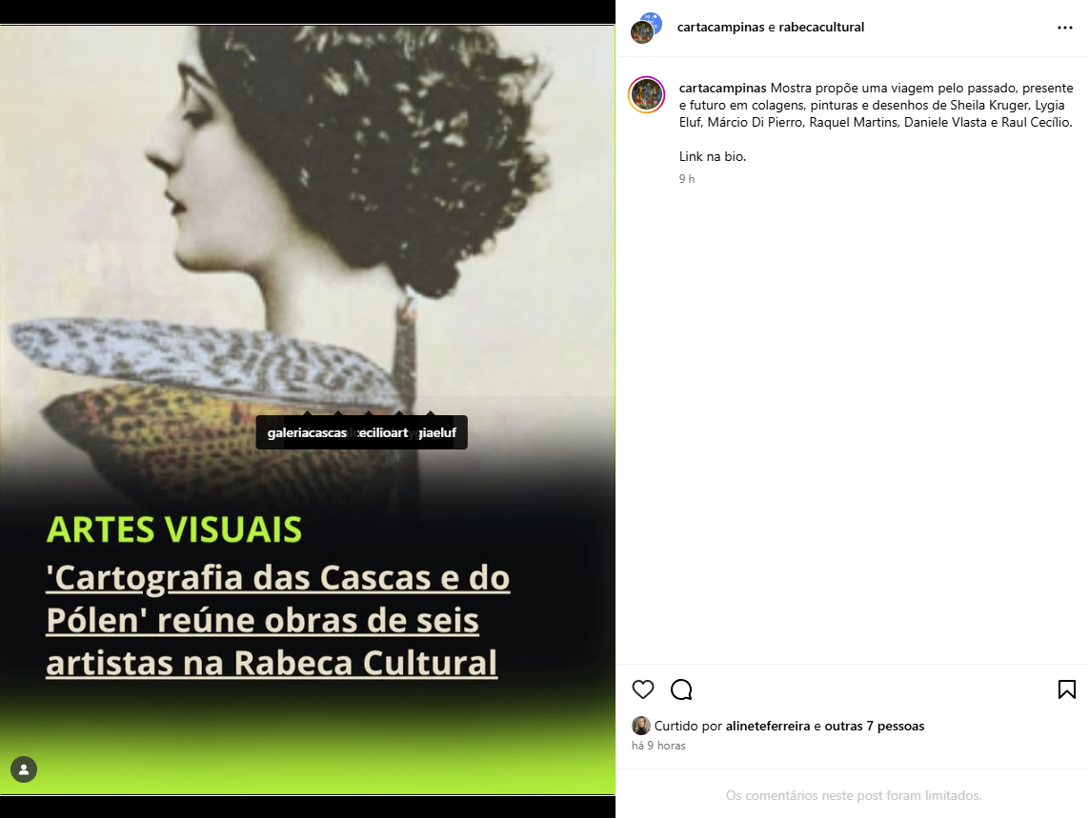Open the three-dot more options menu
Image resolution: width=1089 pixels, height=818 pixels.
1064,28
